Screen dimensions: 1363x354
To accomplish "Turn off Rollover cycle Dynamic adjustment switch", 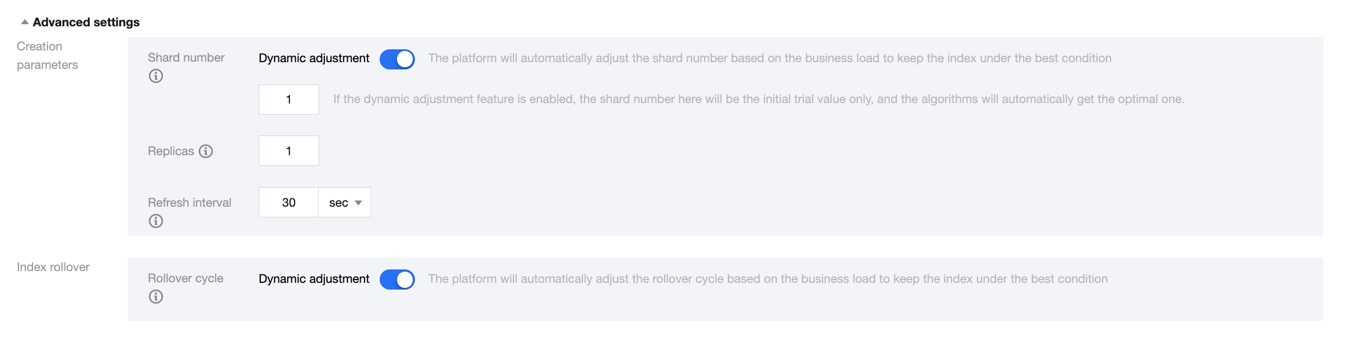I will (x=397, y=280).
